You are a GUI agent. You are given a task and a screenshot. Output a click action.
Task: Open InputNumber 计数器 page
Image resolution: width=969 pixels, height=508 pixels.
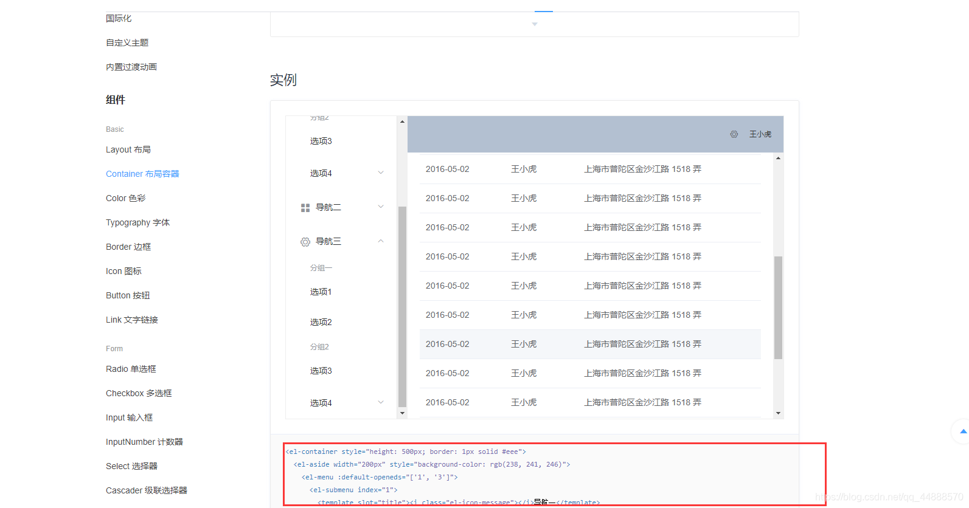[144, 442]
